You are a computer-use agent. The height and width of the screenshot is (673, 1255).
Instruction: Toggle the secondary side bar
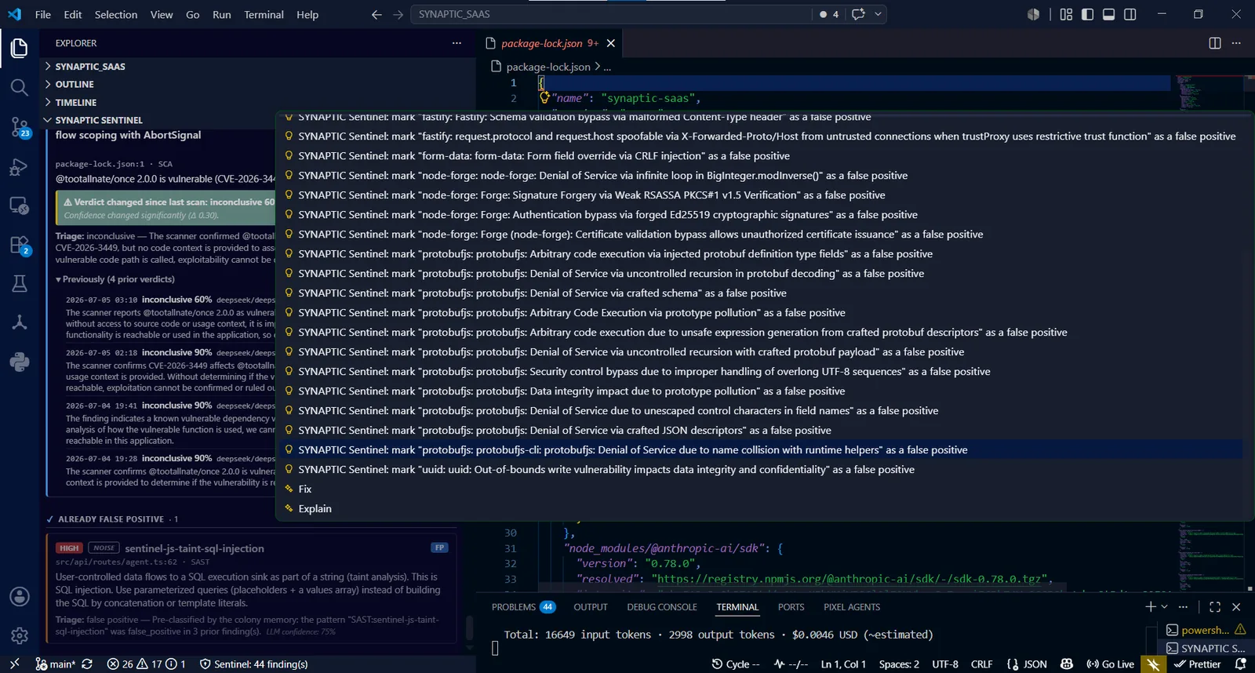coord(1130,14)
